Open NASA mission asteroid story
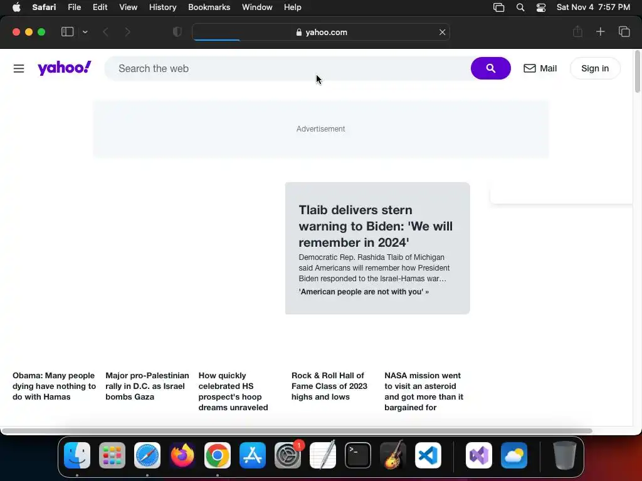 pos(424,391)
